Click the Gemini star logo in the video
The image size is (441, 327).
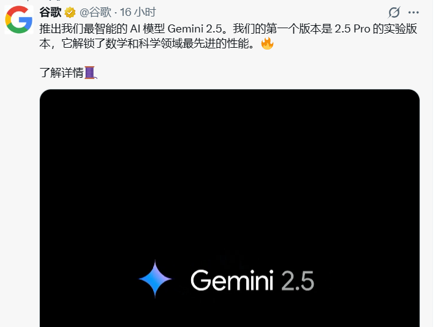pos(155,279)
